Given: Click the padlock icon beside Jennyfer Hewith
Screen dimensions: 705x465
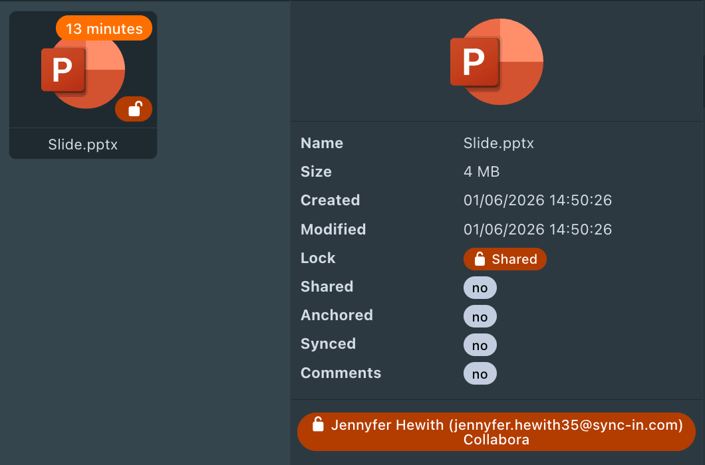Looking at the screenshot, I should tap(319, 424).
